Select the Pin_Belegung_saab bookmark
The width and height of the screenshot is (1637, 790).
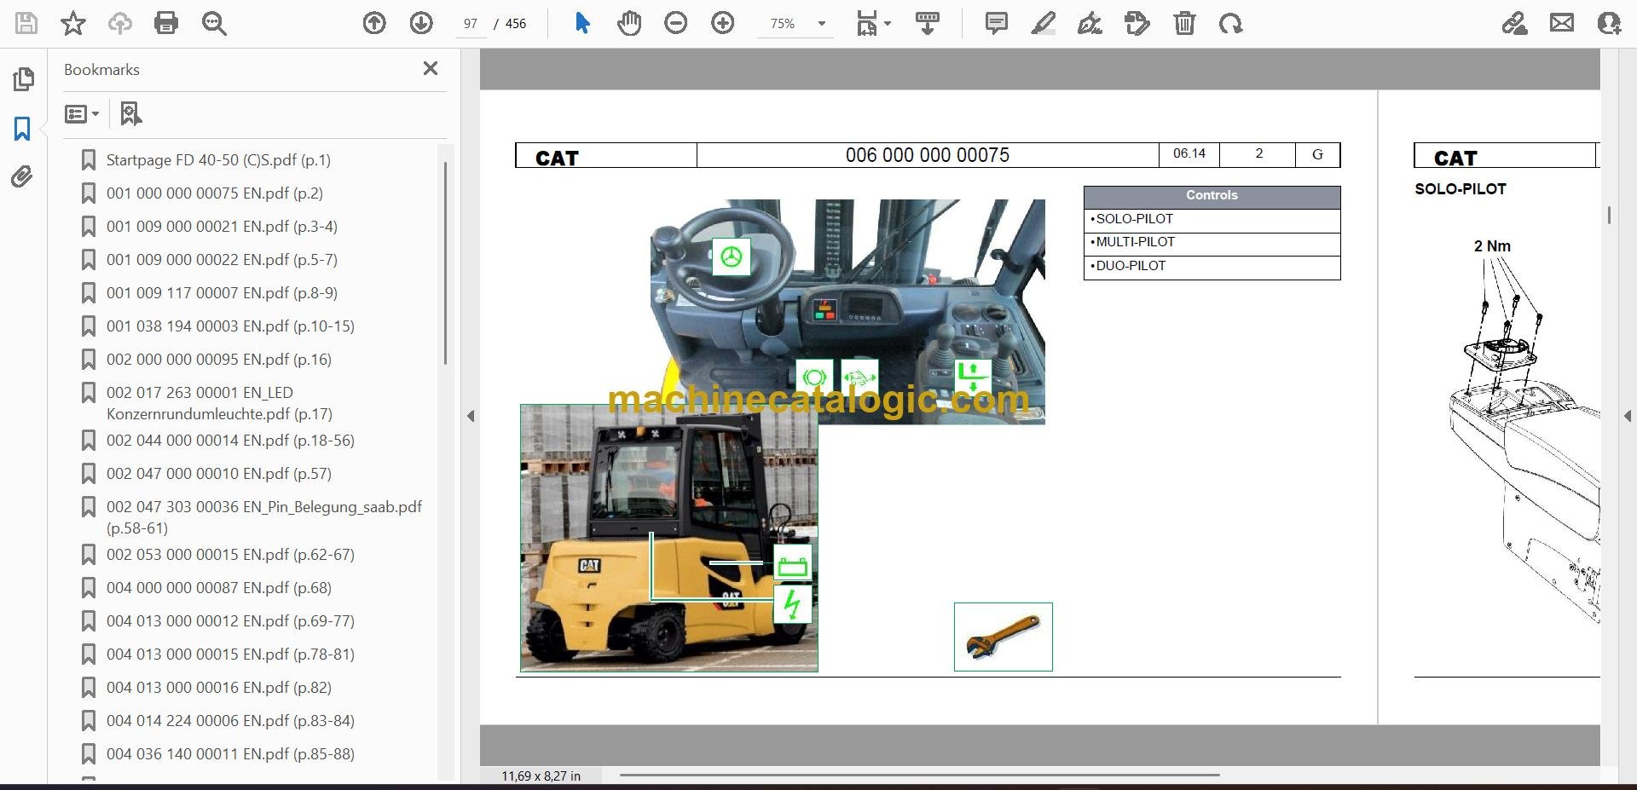click(264, 517)
